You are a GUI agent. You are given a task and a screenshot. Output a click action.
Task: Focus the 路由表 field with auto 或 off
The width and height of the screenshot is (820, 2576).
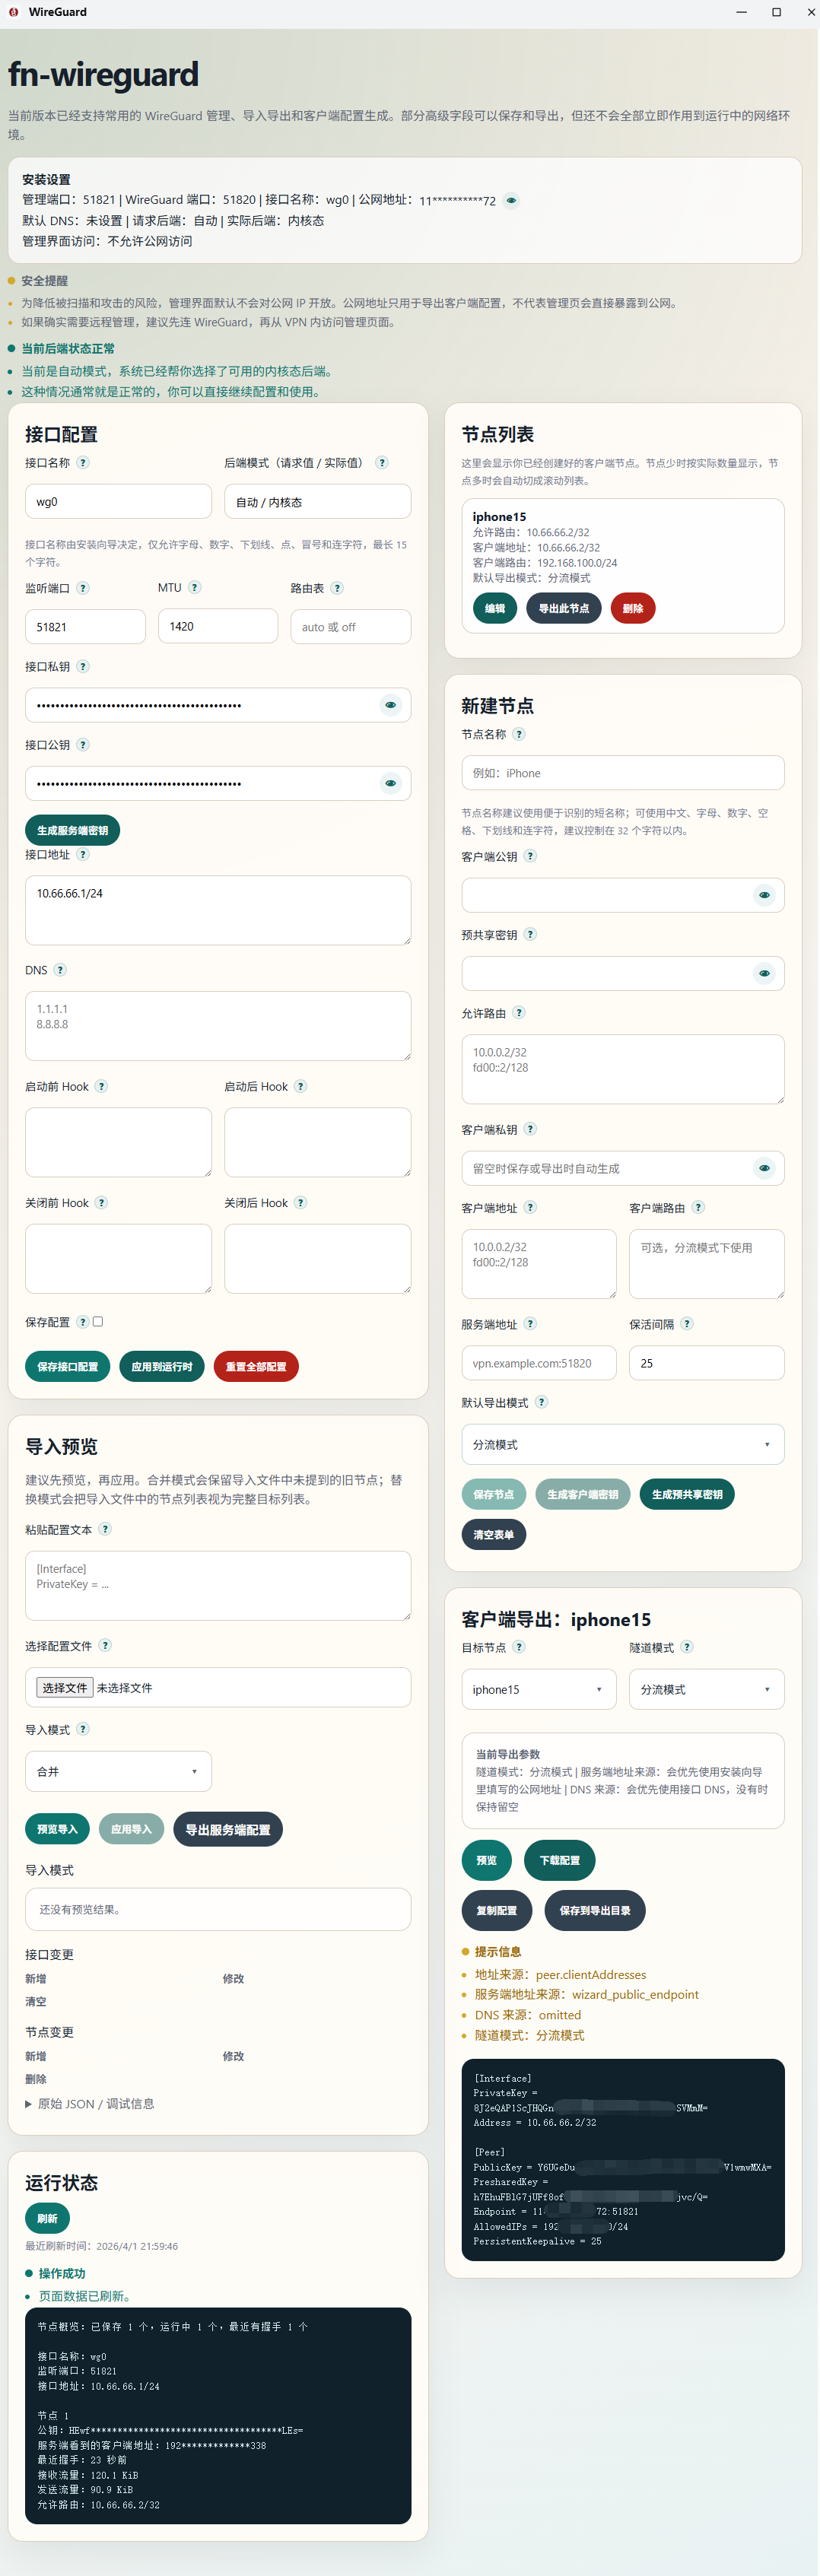click(x=351, y=627)
